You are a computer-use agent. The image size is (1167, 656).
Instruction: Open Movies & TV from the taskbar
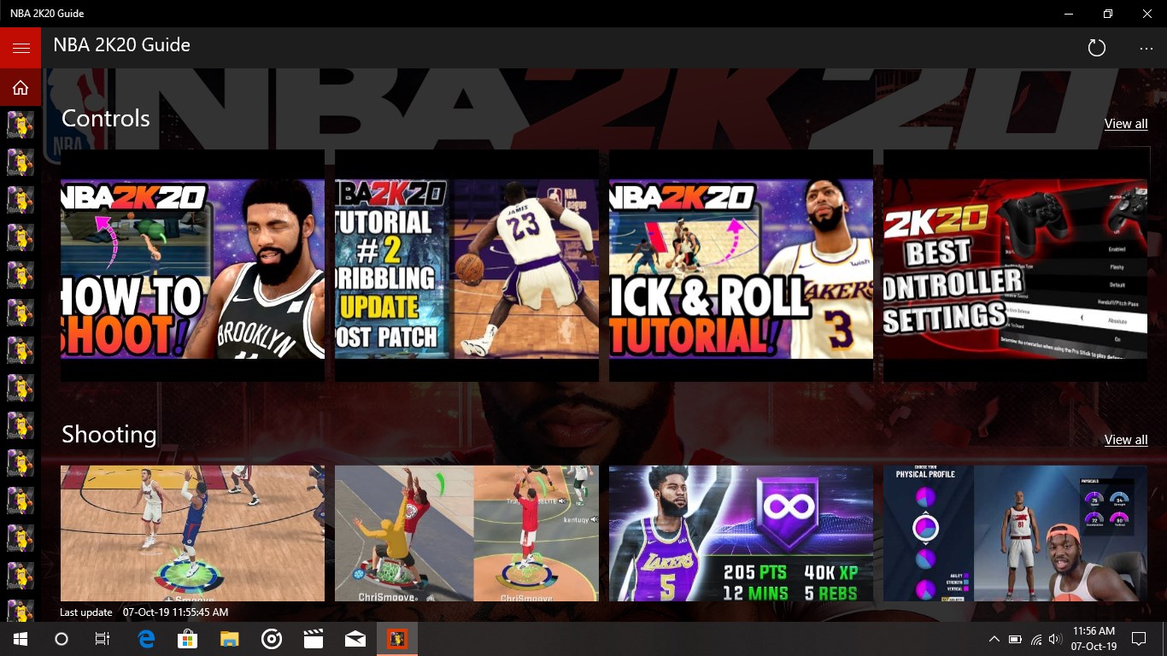coord(314,639)
